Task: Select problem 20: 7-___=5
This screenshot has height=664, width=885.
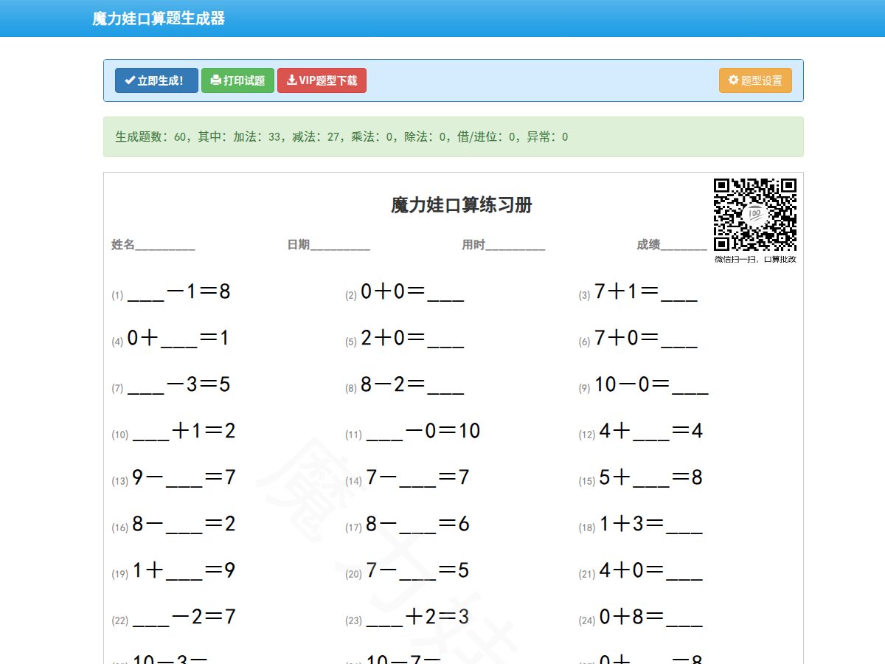Action: point(408,571)
